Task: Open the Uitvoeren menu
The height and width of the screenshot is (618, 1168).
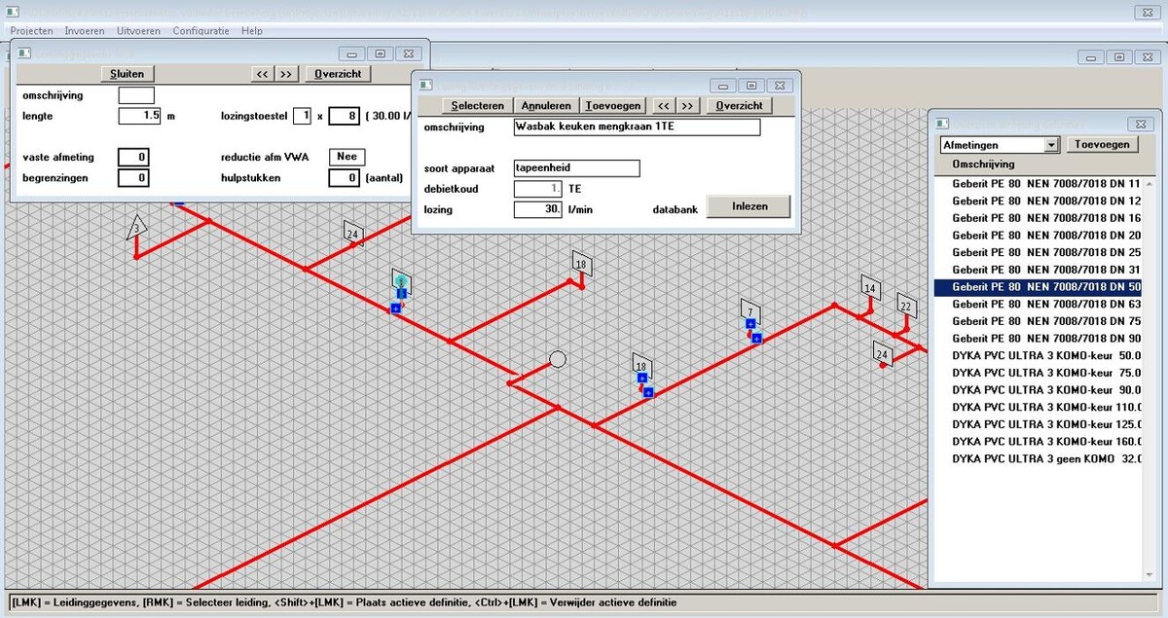Action: tap(138, 31)
